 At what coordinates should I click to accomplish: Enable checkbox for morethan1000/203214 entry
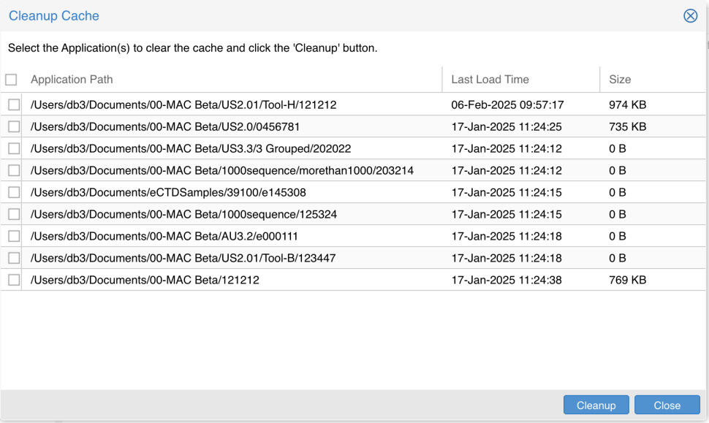pos(14,170)
